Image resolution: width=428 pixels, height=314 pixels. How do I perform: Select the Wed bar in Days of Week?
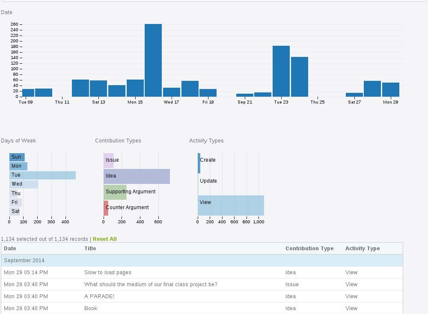point(24,184)
